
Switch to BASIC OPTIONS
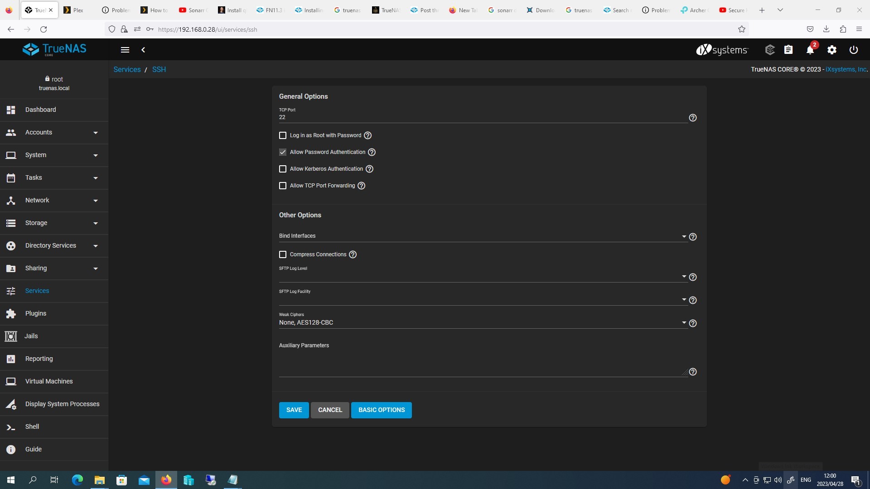click(381, 410)
